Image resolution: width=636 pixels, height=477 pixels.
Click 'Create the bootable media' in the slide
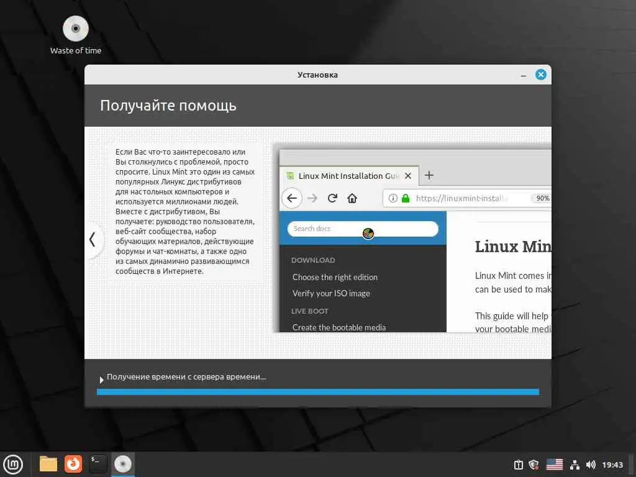click(339, 327)
